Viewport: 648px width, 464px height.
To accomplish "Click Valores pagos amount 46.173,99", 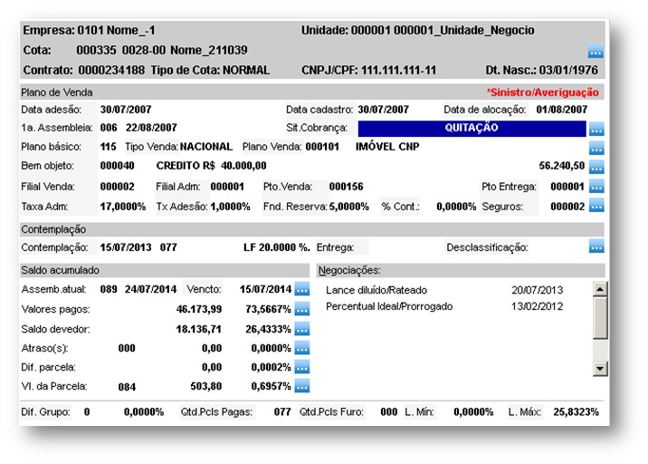I will (199, 309).
